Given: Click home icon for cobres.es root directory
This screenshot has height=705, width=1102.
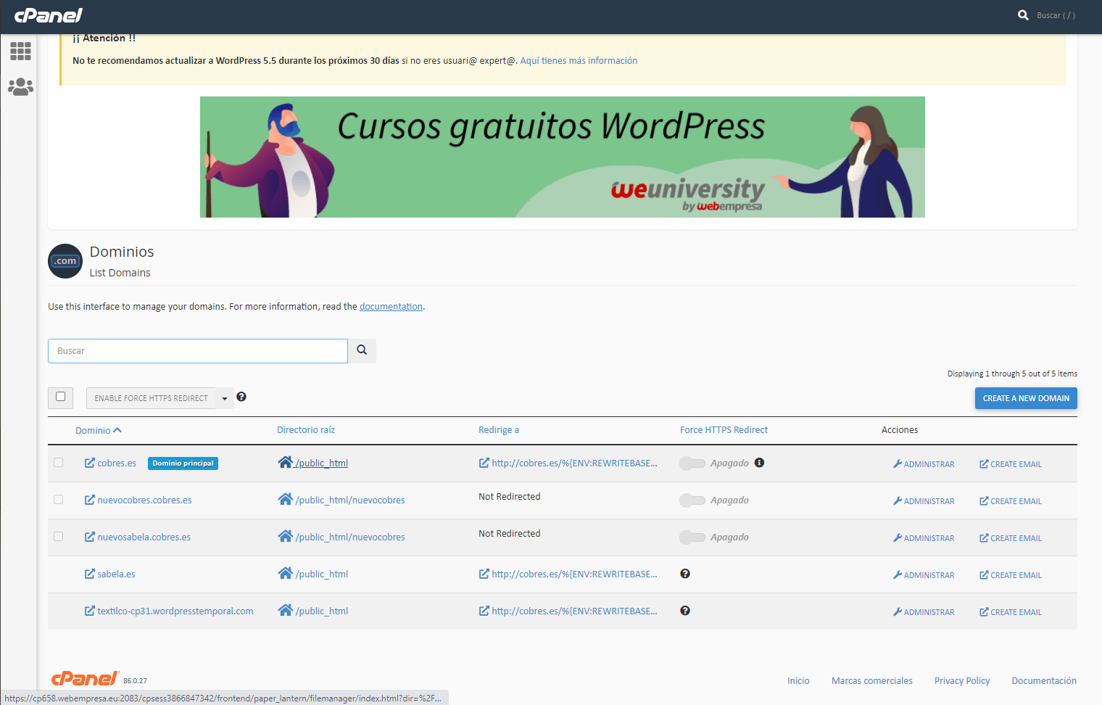Looking at the screenshot, I should tap(285, 462).
